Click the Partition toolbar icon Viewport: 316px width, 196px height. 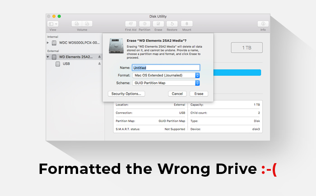coord(144,23)
